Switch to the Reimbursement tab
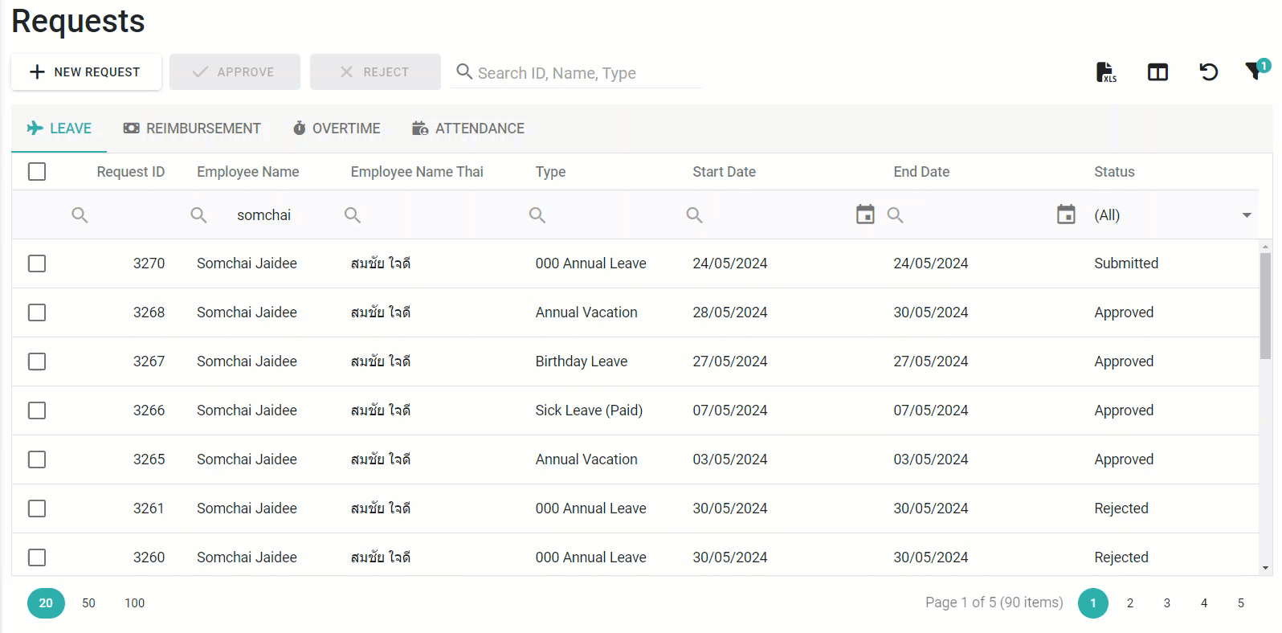The image size is (1282, 633). [x=192, y=129]
